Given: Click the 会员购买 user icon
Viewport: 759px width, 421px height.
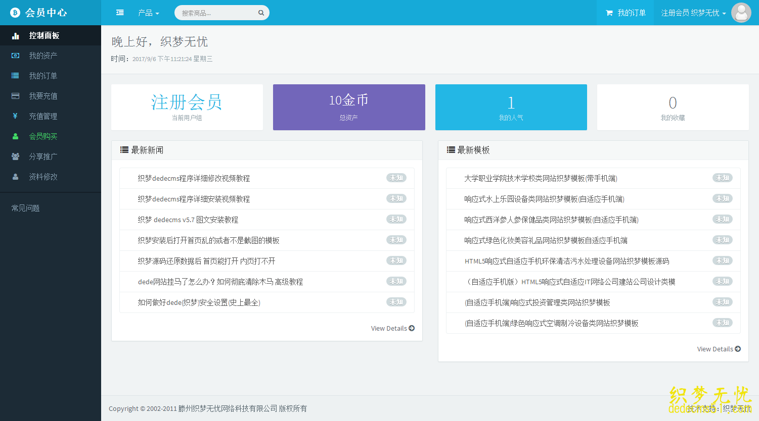Looking at the screenshot, I should [15, 136].
